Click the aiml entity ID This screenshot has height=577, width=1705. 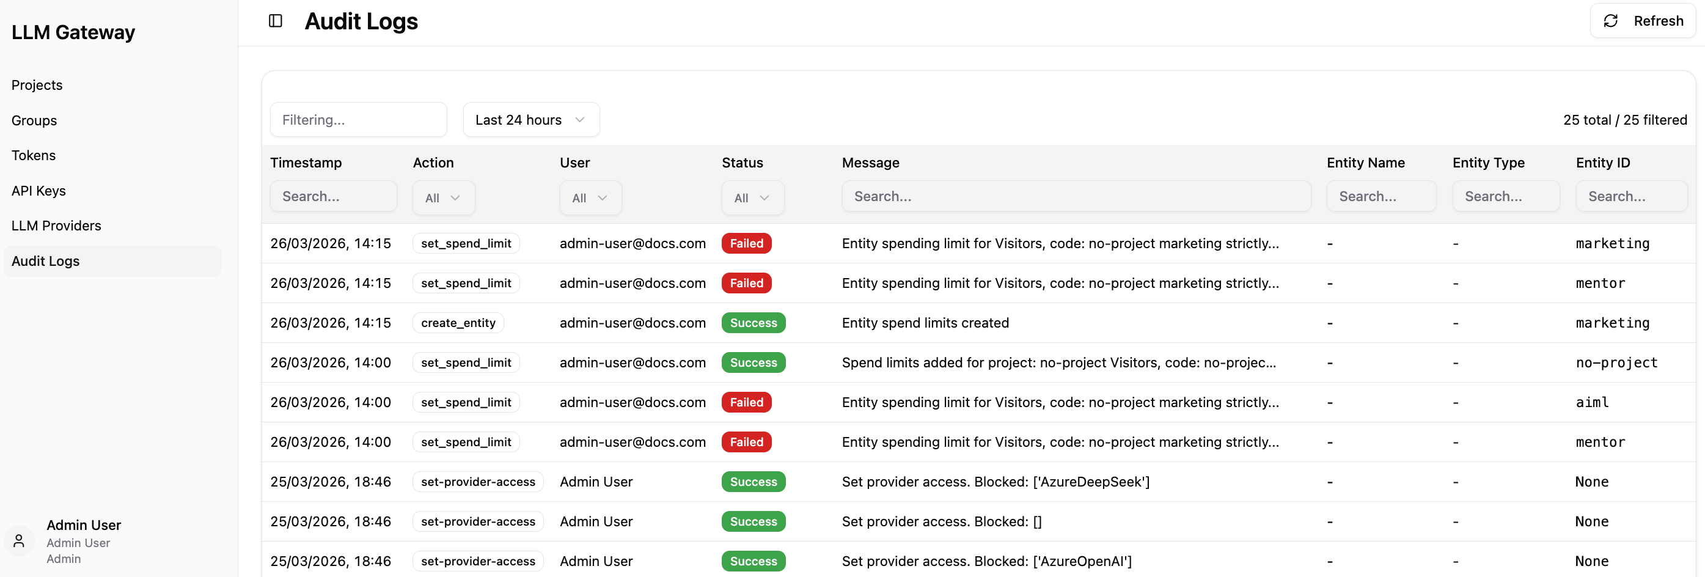(x=1592, y=402)
